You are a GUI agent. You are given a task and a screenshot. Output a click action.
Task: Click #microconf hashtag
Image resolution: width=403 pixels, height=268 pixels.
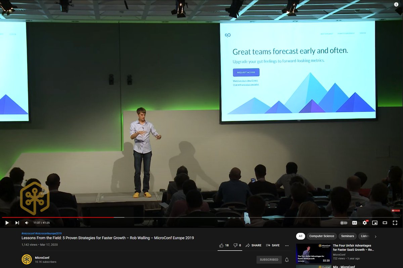click(28, 233)
